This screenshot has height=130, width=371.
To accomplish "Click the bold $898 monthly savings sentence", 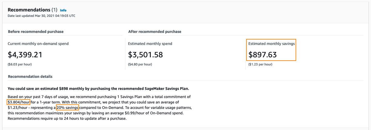I will (98, 89).
